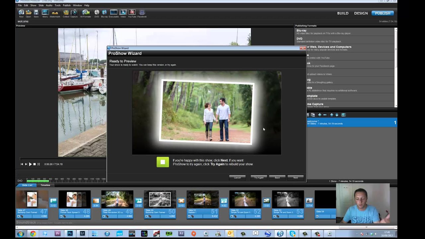Click the menu layout icon beside the arrows
Screen dimensions: 425x239
coord(344,115)
